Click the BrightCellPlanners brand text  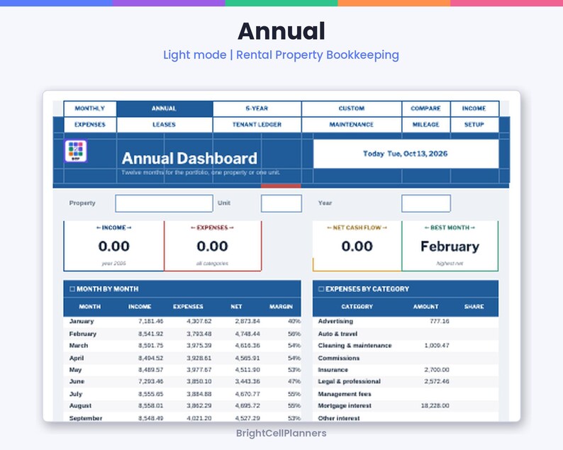click(281, 433)
